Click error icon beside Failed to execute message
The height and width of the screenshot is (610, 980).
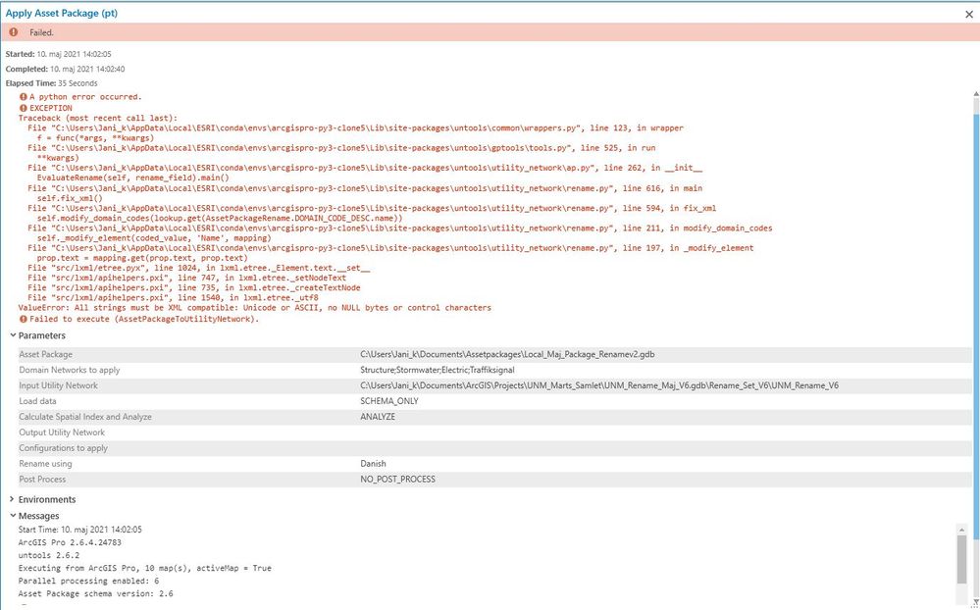coord(24,319)
